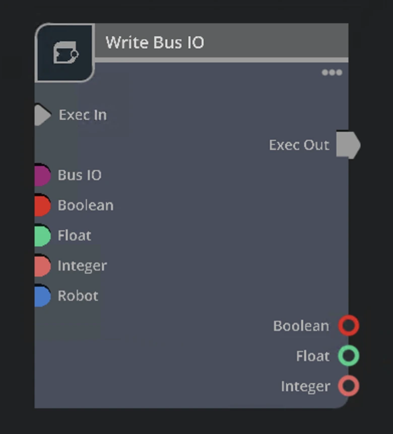Select the green Float input port
Image resolution: width=393 pixels, height=434 pixels.
43,235
